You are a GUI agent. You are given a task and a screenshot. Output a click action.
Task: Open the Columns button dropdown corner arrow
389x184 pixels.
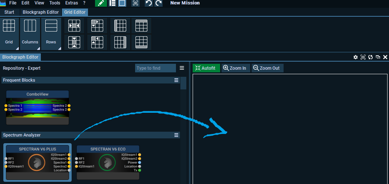(38, 48)
